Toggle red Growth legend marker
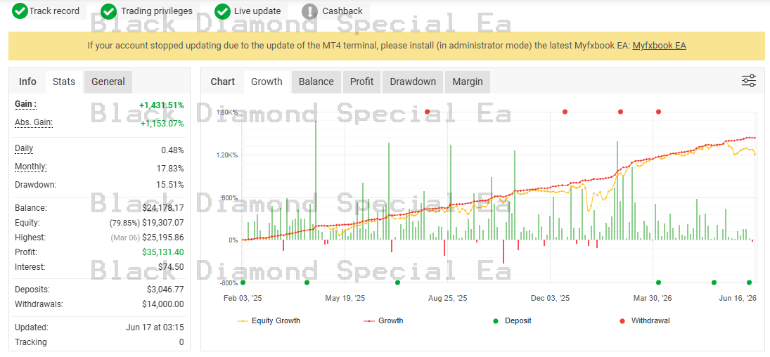Viewport: 770px width, 357px height. [x=369, y=321]
